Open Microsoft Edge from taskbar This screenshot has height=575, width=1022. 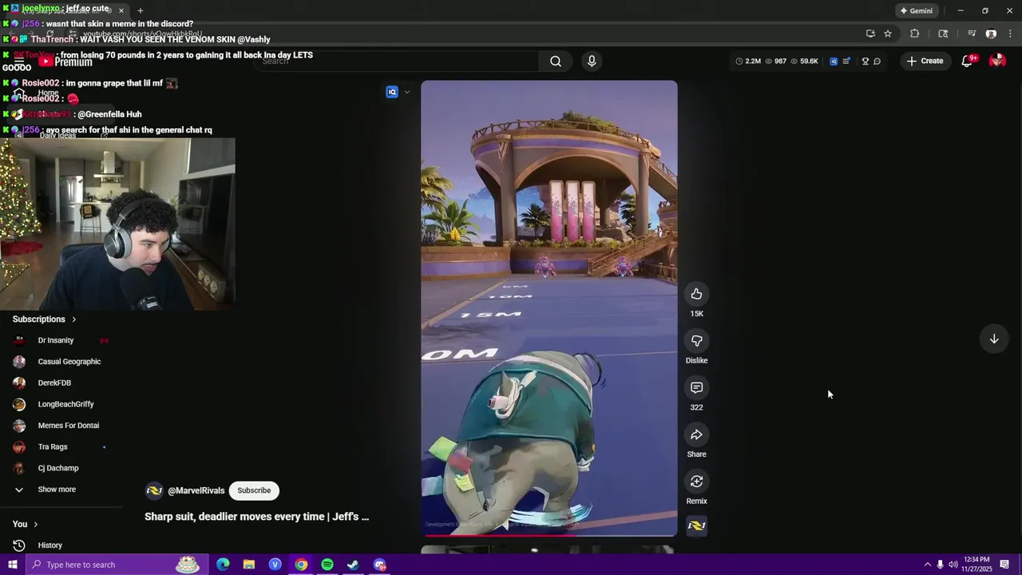(223, 565)
